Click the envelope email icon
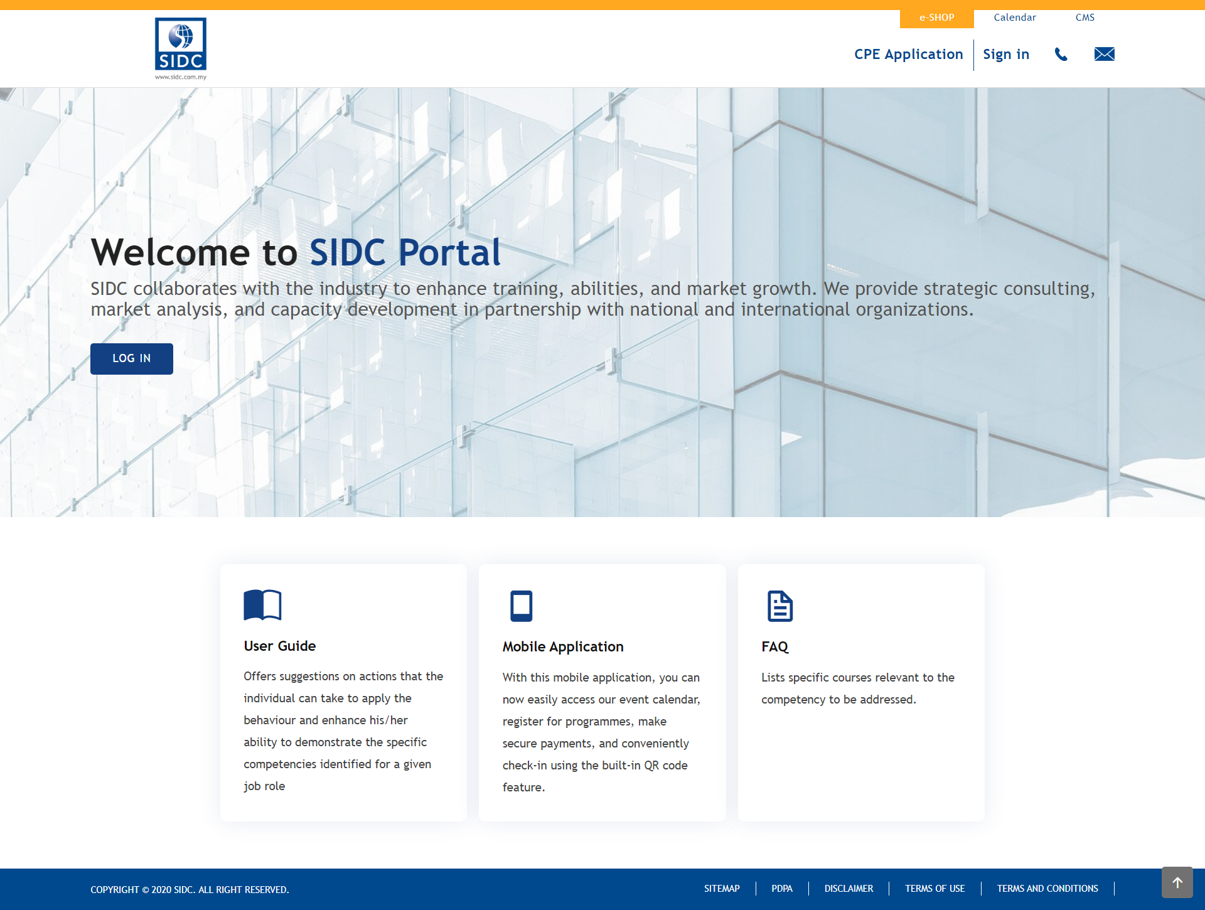Image resolution: width=1205 pixels, height=910 pixels. (1104, 55)
